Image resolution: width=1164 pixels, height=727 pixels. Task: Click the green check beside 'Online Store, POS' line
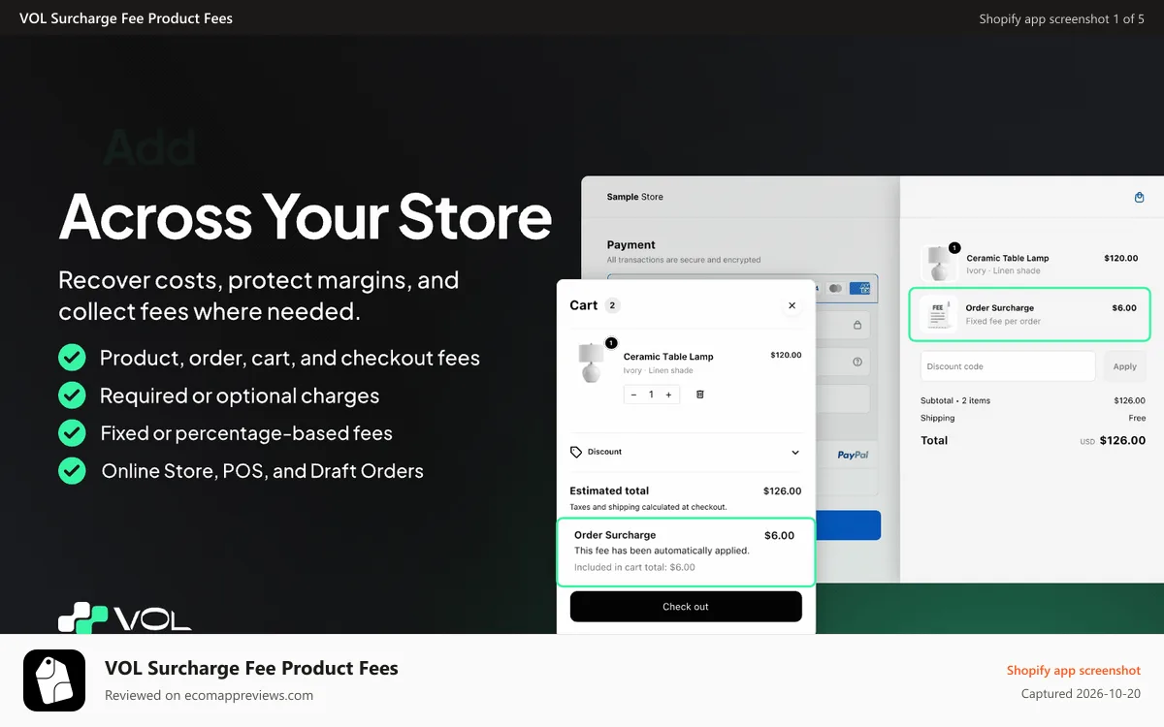click(x=72, y=470)
